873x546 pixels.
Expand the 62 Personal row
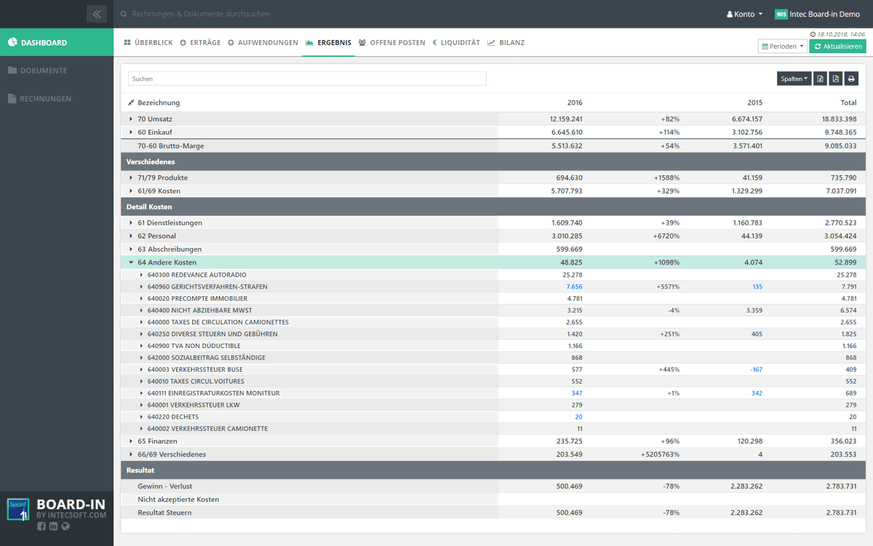point(131,236)
